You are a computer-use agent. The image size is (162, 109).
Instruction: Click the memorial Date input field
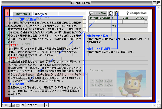coord(133,22)
